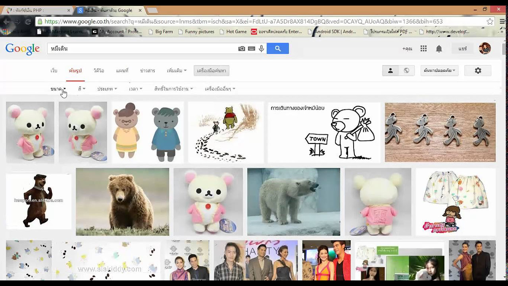Image resolution: width=508 pixels, height=286 pixels.
Task: Expand the more tools (เครื่องมืออื่นๆ) dropdown
Action: [x=220, y=89]
